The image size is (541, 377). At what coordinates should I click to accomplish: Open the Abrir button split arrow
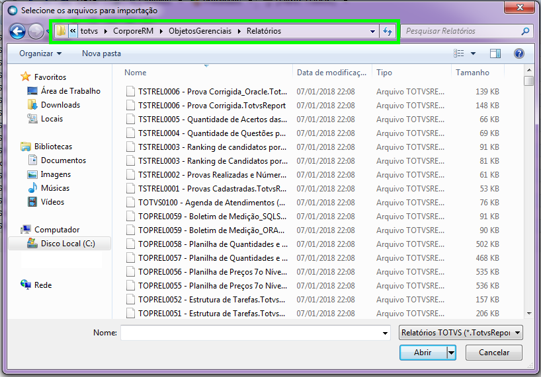coord(451,353)
